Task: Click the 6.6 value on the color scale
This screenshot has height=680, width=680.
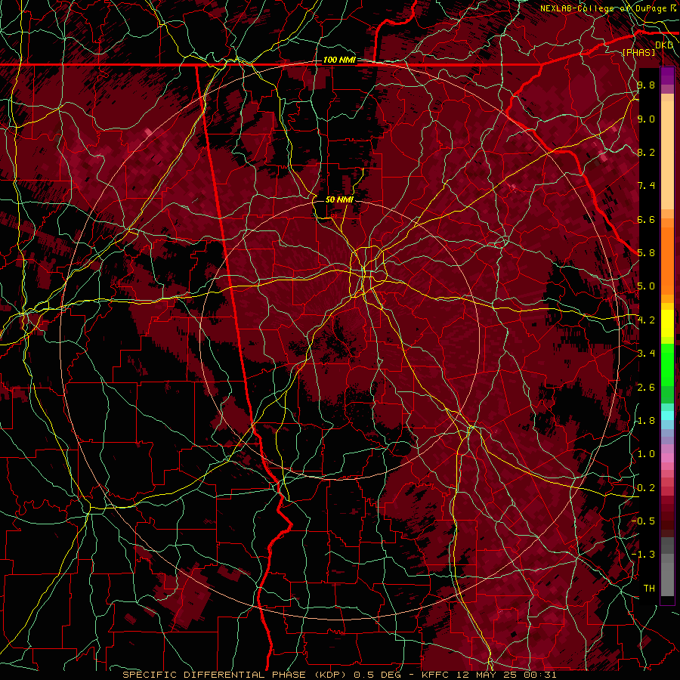Action: tap(646, 219)
